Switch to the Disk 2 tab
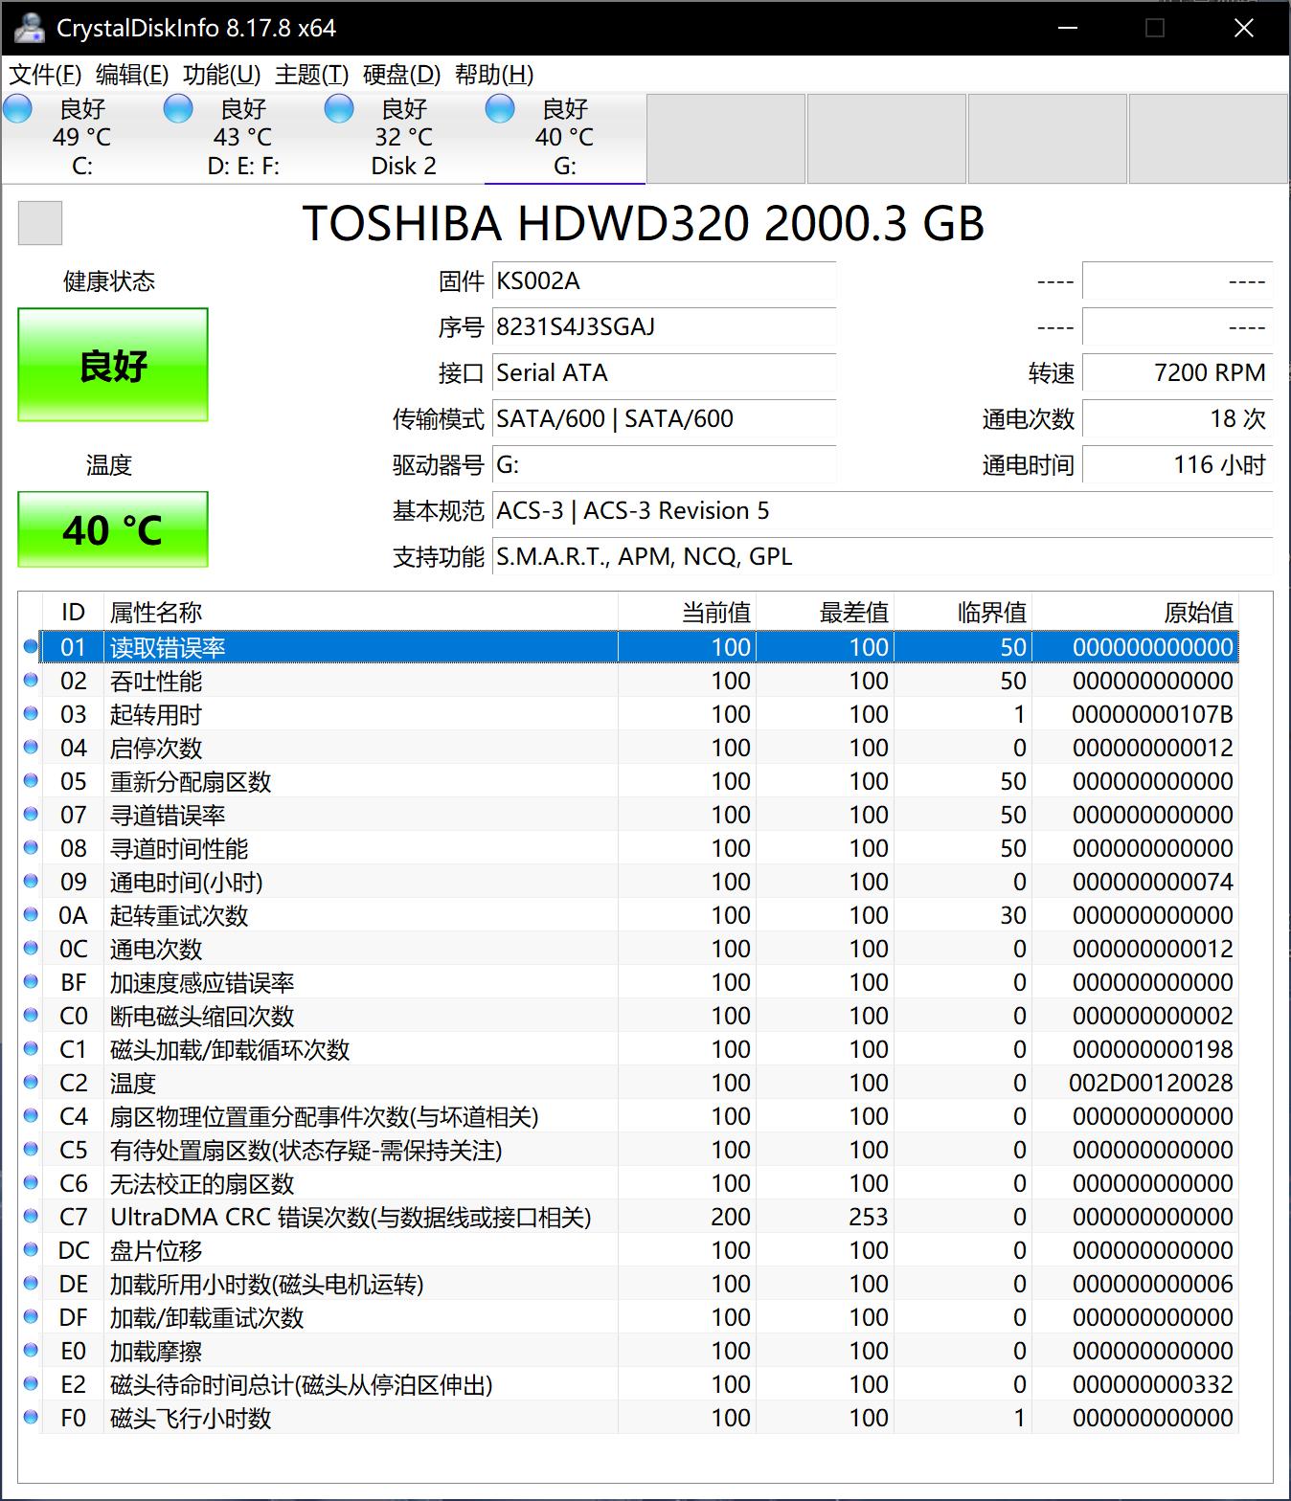 [x=403, y=137]
